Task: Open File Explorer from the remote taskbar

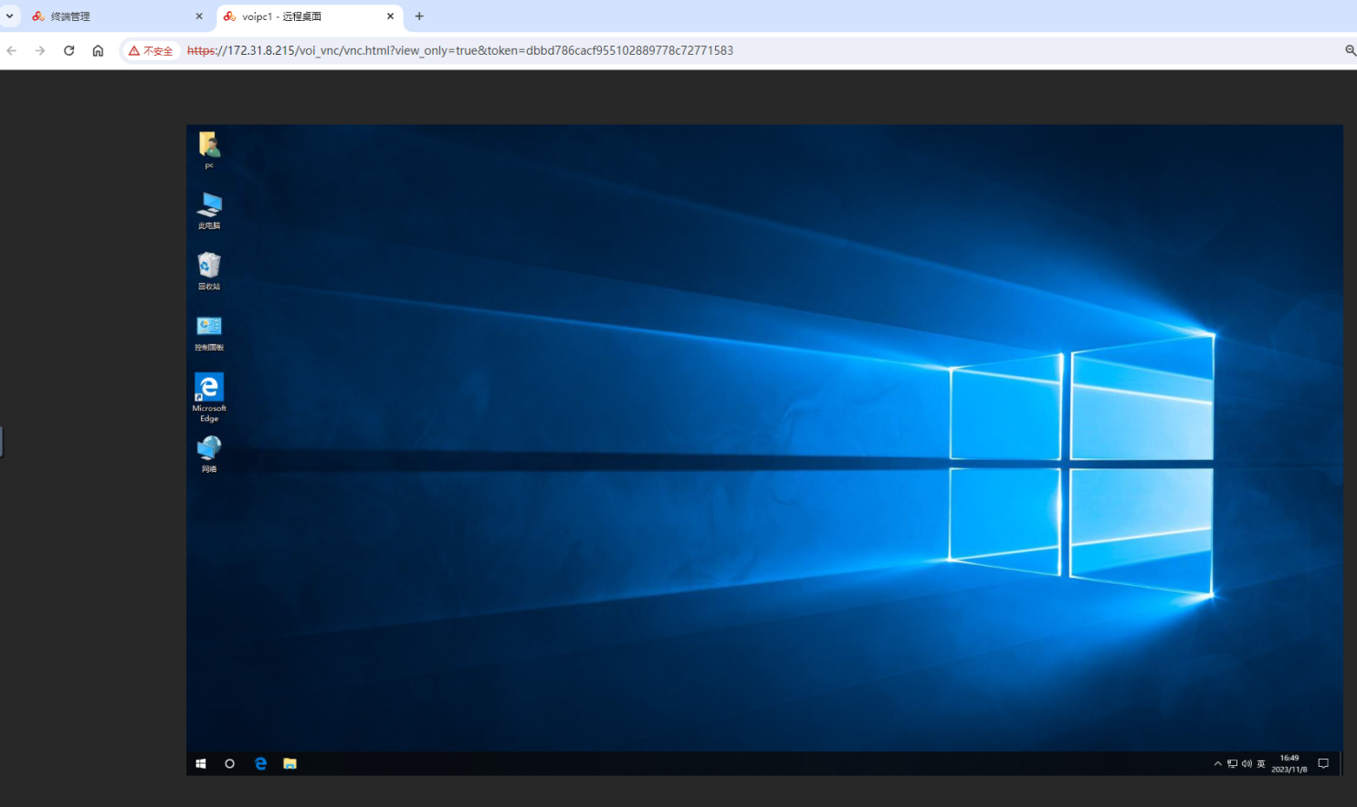Action: pos(289,764)
